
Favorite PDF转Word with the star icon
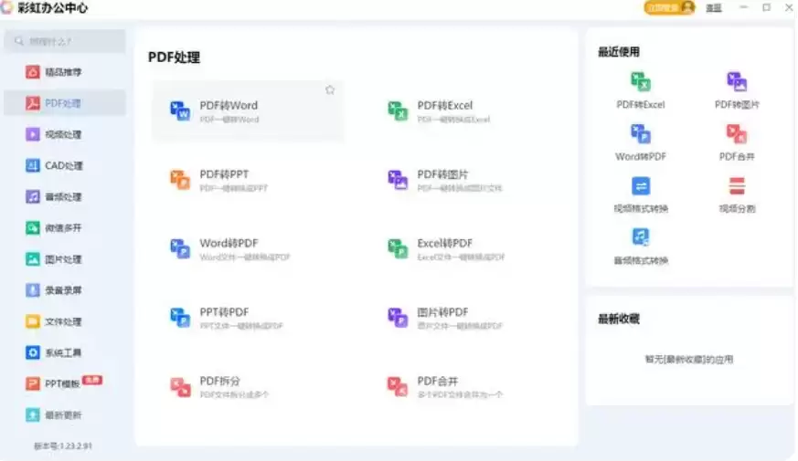point(330,90)
